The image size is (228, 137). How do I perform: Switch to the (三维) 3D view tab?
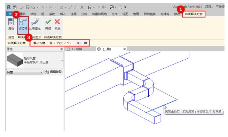pos(107,49)
